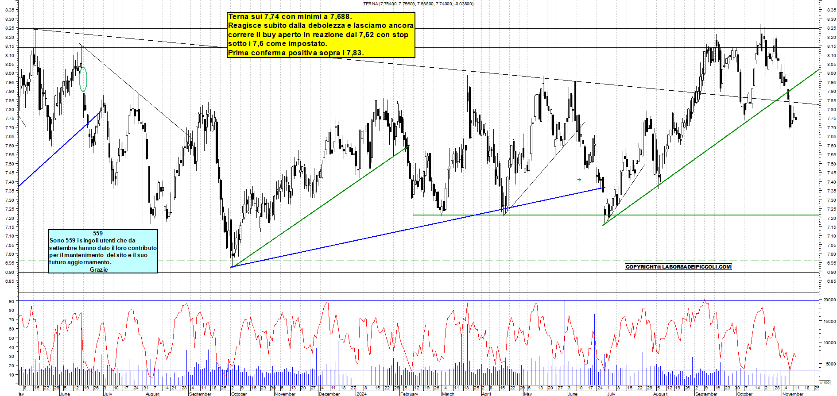Click the '70' oscillator axis label
This screenshot has width=837, height=396.
pos(11,319)
